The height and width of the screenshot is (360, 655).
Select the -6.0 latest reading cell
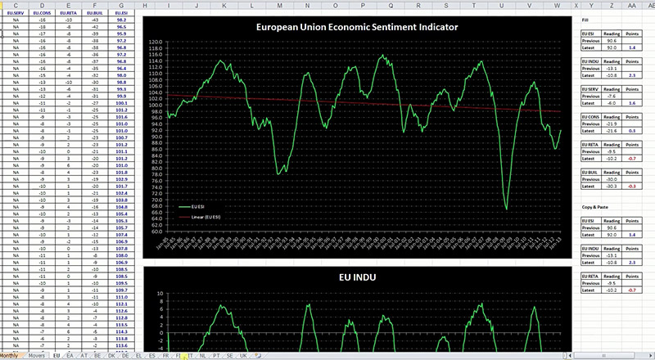[x=612, y=103]
